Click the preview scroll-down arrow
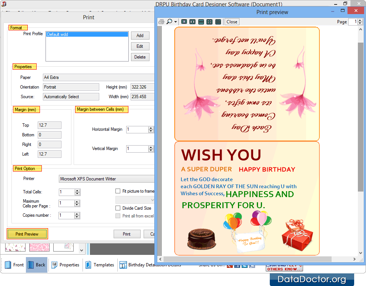Screen dimensions: 366x286 pyautogui.click(x=360, y=253)
